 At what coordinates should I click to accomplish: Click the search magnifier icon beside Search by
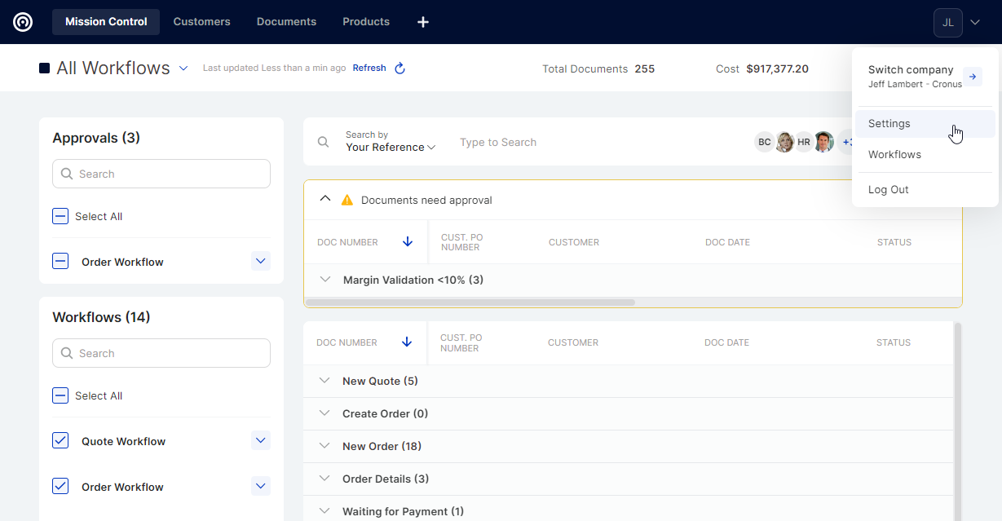[x=324, y=142]
